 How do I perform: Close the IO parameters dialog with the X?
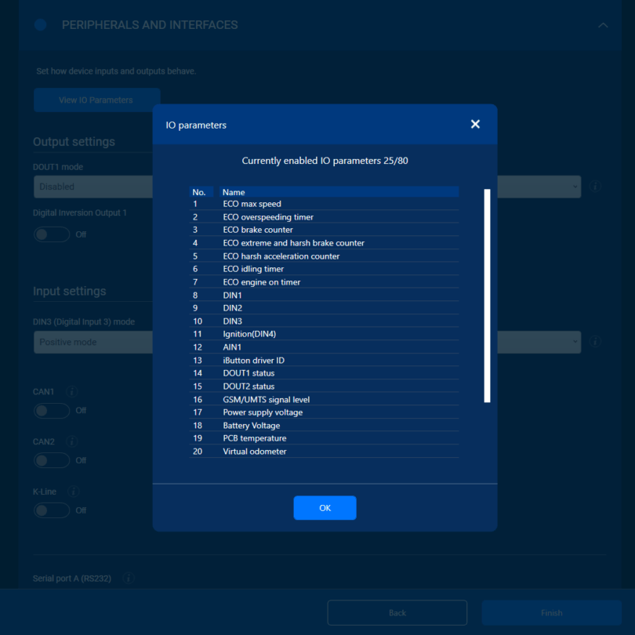point(475,125)
